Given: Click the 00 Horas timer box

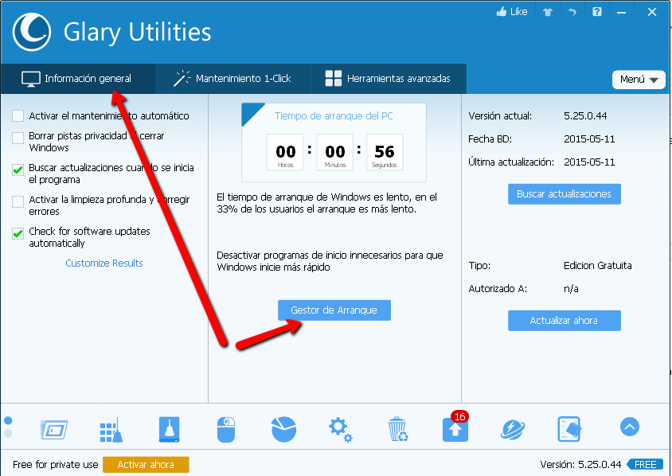Looking at the screenshot, I should point(285,152).
